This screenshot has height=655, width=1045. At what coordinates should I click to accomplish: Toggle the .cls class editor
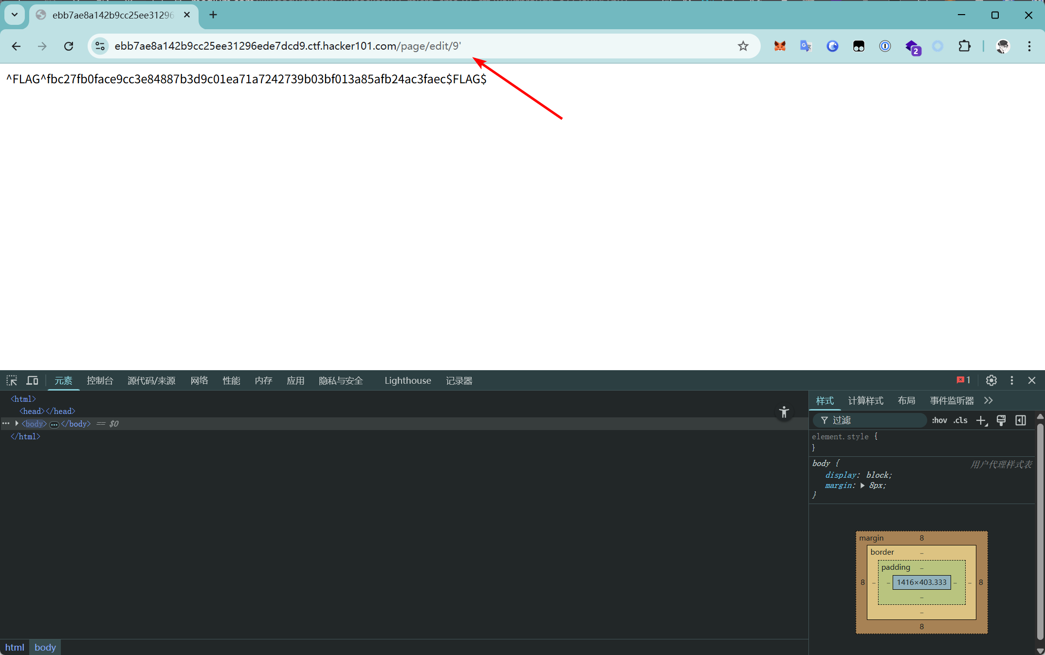point(960,420)
